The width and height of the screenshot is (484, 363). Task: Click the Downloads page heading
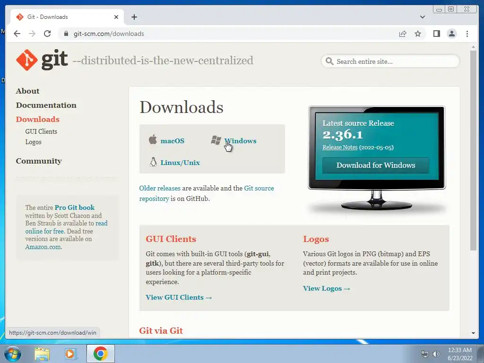coord(181,107)
